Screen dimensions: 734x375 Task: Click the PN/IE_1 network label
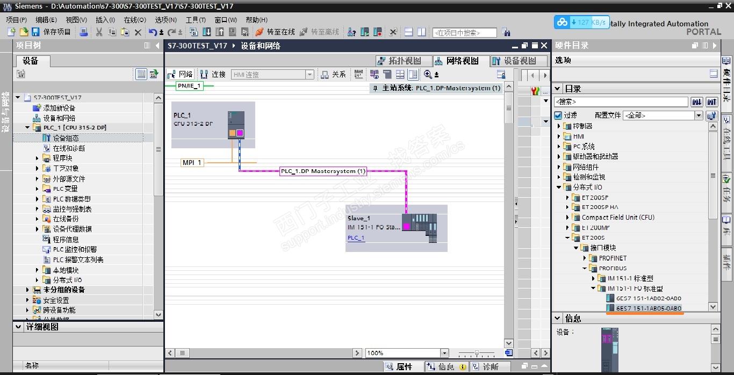point(190,86)
